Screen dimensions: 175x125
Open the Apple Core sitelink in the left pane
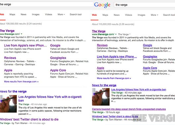tap(58, 70)
